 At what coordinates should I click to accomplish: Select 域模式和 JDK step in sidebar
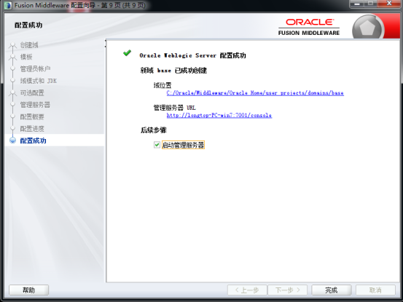(x=39, y=81)
